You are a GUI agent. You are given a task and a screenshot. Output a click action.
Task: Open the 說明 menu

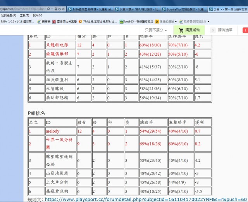(x=38, y=15)
